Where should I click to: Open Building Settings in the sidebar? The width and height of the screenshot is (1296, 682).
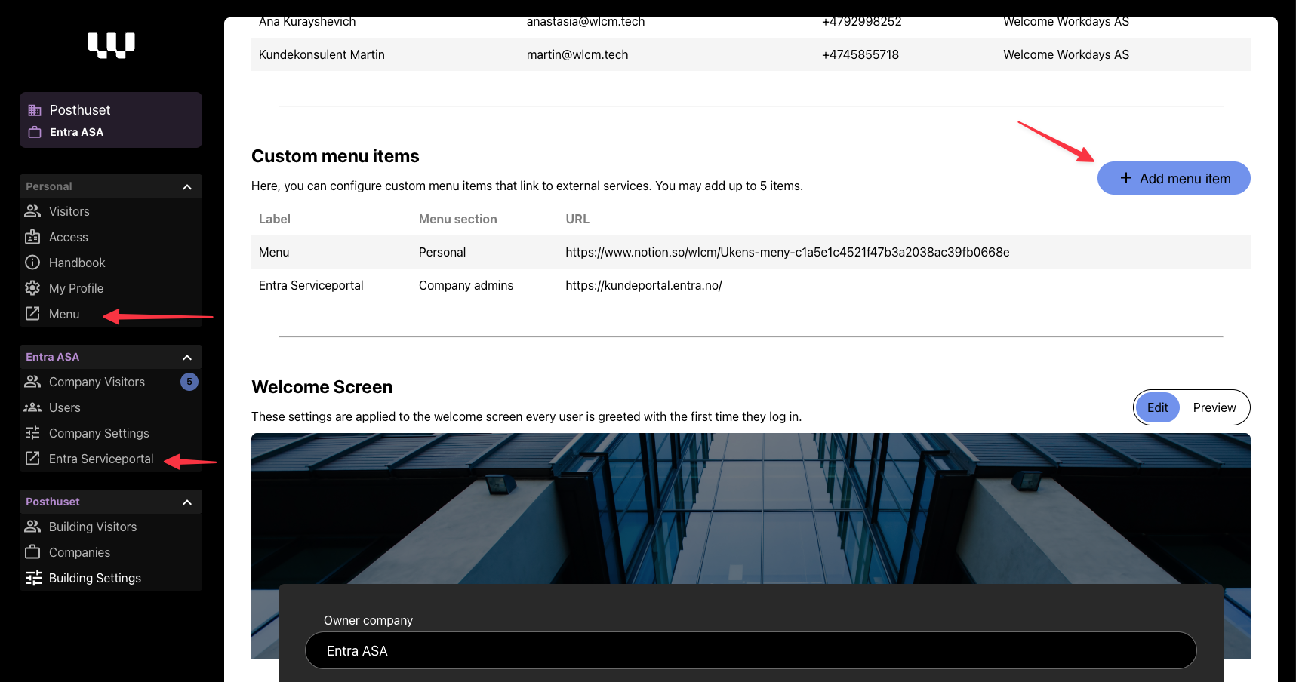94,578
